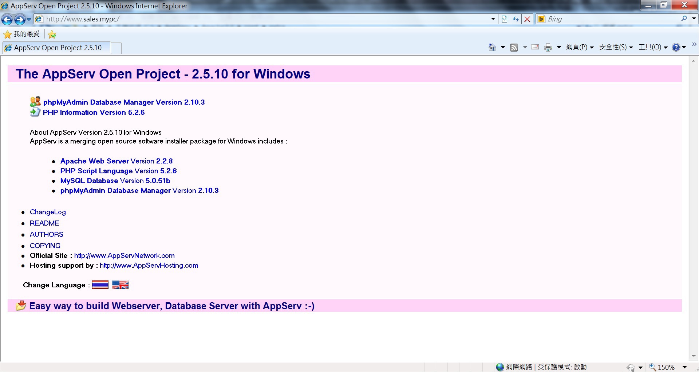Open PHP Information Version 5.2.6 link
Screen dimensions: 699x372
[94, 113]
